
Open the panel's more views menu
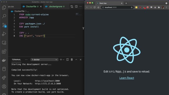[x=26, y=60]
